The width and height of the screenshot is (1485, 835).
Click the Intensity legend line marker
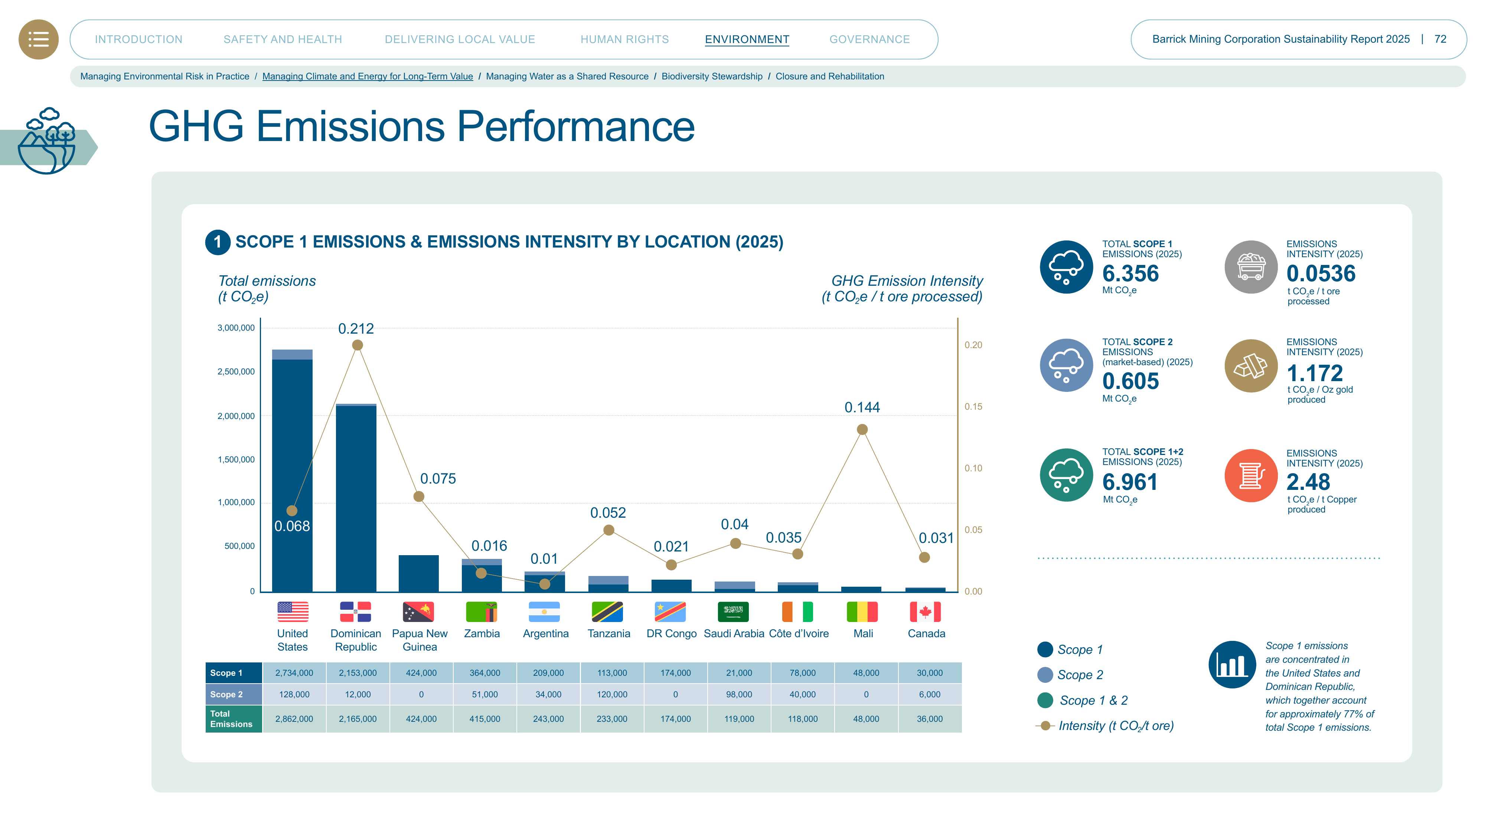tap(1045, 726)
